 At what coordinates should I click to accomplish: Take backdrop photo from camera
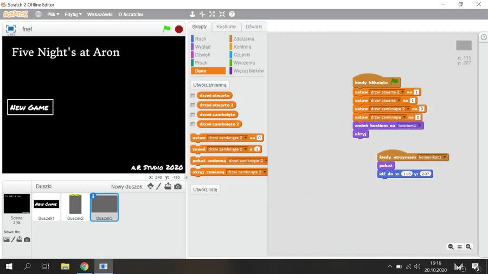[x=27, y=239]
